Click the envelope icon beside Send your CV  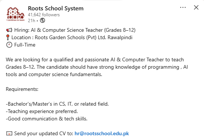(9, 133)
